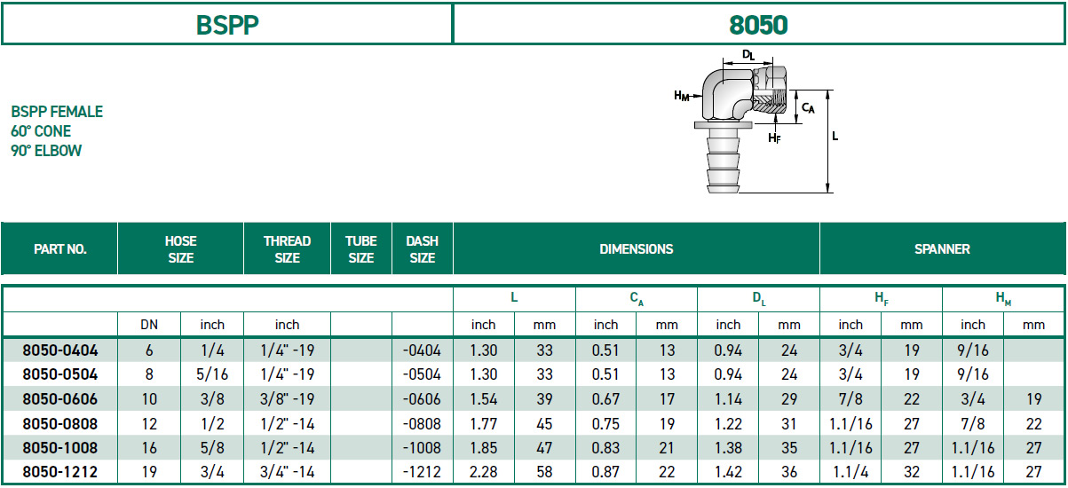Click HF inch value 7/8

click(x=850, y=399)
